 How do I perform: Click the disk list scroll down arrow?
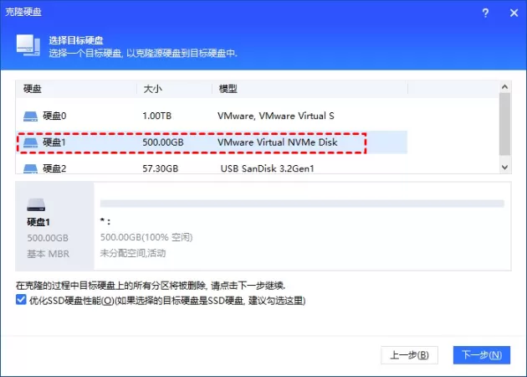(x=504, y=167)
